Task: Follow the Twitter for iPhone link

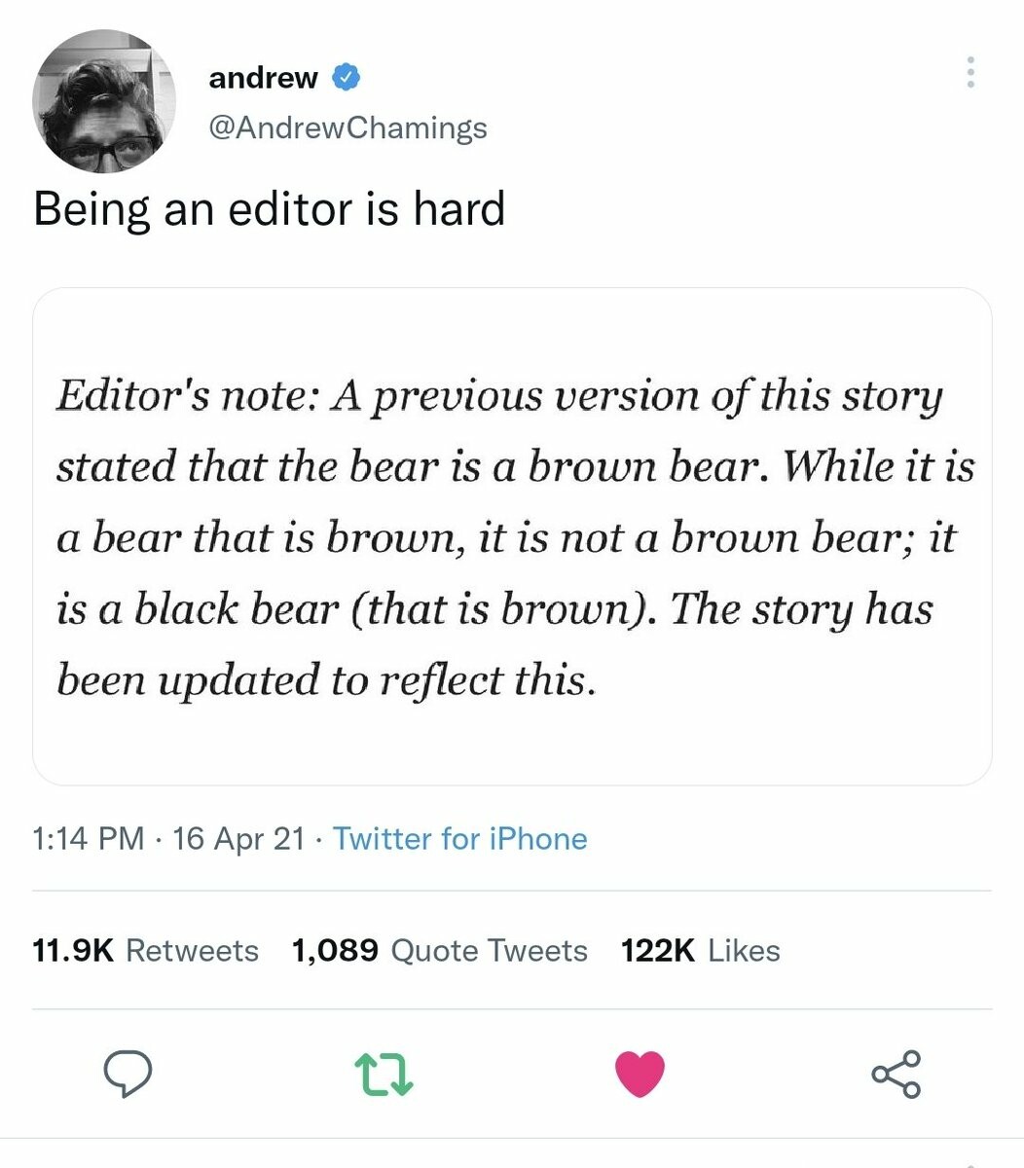Action: click(460, 839)
